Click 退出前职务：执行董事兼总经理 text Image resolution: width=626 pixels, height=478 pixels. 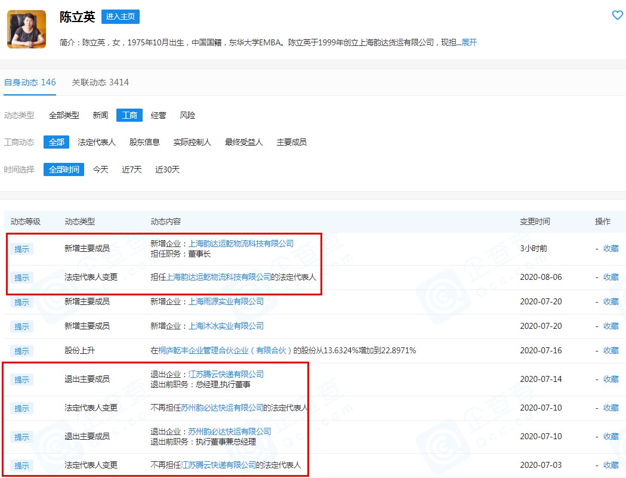coord(203,442)
